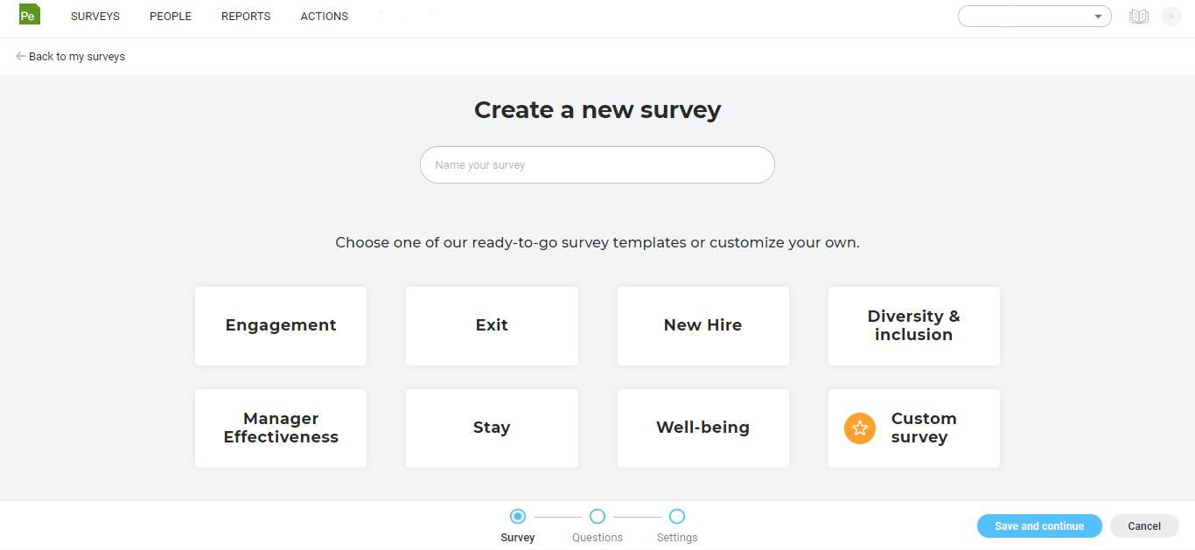The height and width of the screenshot is (550, 1195).
Task: Click the Pe logo in the top-left corner
Action: click(29, 15)
